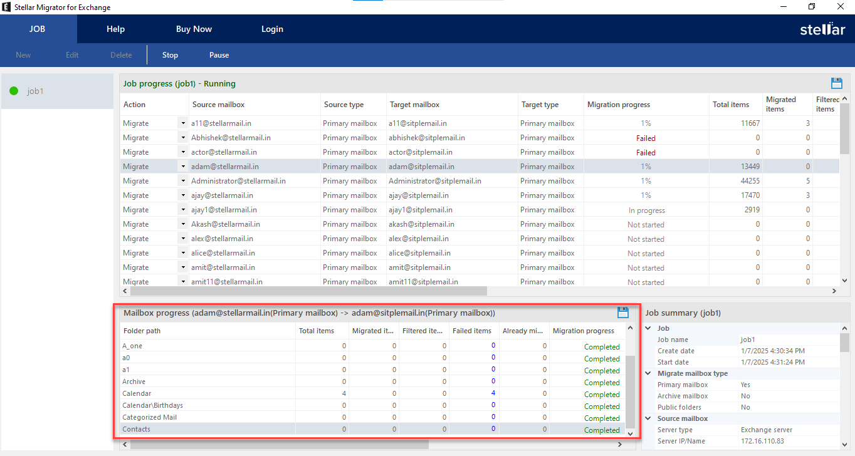The image size is (855, 456).
Task: Click In progress status for ajay1 row
Action: coord(646,210)
